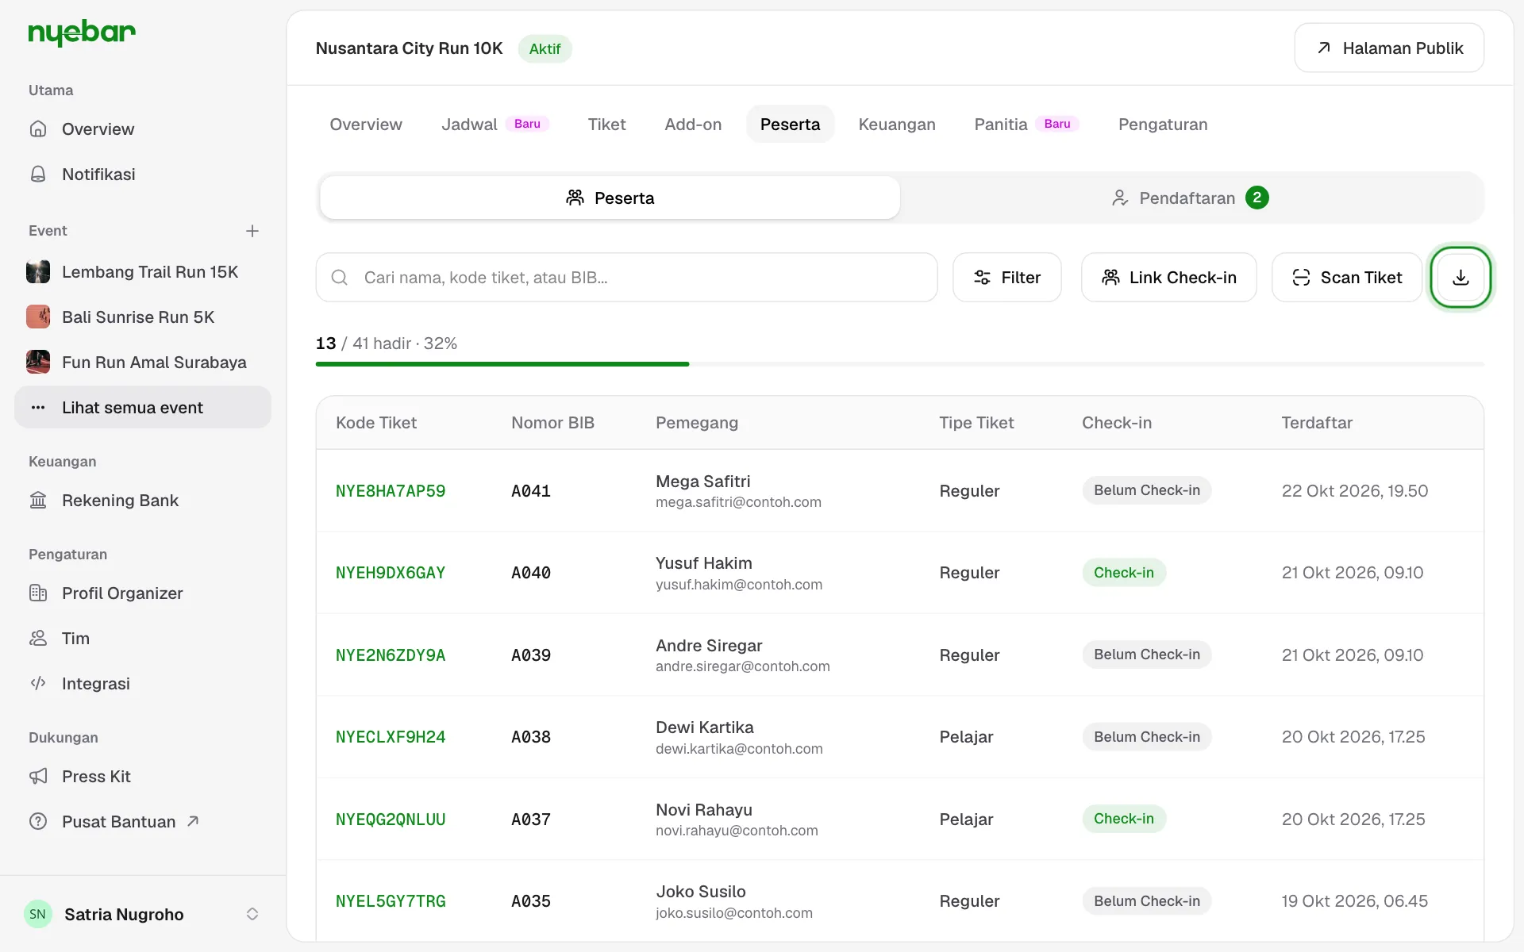Click the Tim people icon

(38, 639)
